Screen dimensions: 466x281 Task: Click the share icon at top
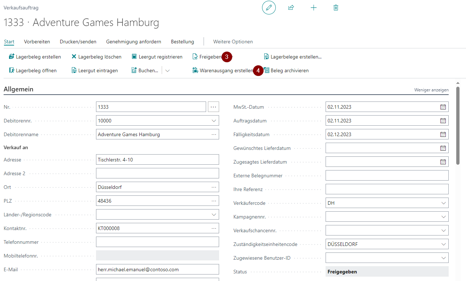tap(291, 8)
